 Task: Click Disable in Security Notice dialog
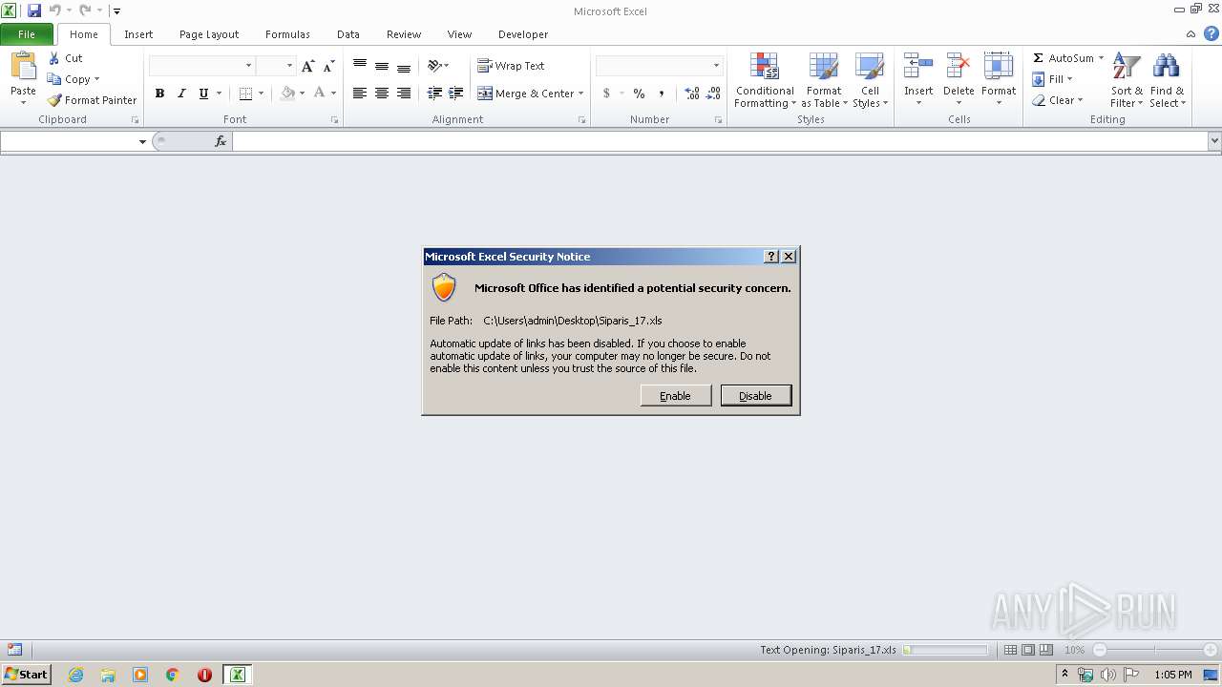pyautogui.click(x=756, y=396)
